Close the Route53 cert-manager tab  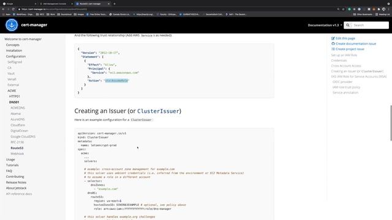[x=108, y=4]
